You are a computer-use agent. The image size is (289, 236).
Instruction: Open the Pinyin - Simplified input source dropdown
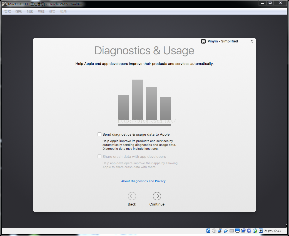[227, 41]
